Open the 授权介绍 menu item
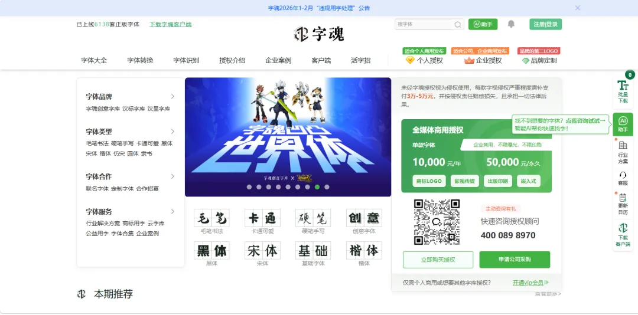The image size is (638, 315). [232, 60]
